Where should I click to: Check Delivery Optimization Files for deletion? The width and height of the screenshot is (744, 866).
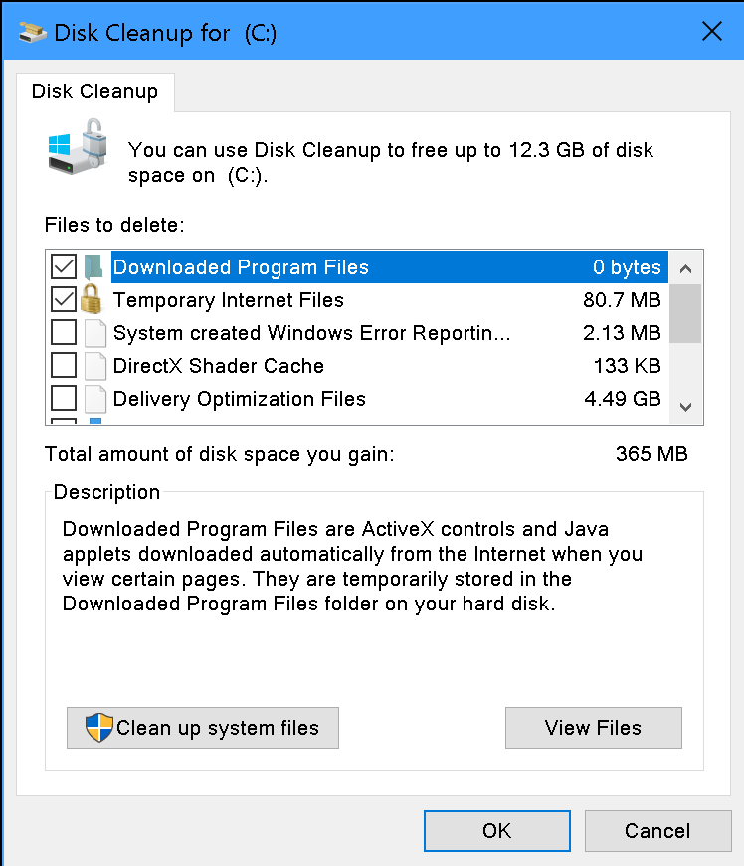(63, 399)
